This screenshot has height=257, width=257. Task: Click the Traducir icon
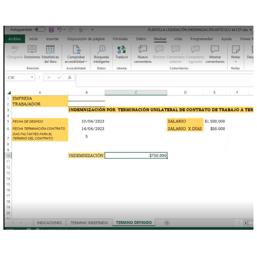pos(122,50)
